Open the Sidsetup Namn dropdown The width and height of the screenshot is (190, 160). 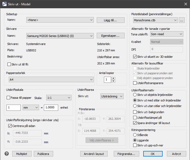point(60,20)
